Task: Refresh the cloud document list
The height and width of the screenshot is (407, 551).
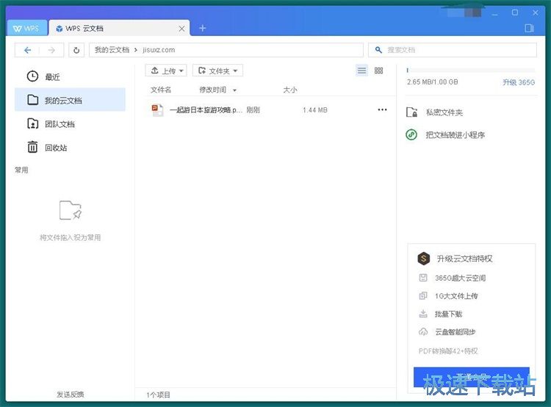Action: pos(76,50)
